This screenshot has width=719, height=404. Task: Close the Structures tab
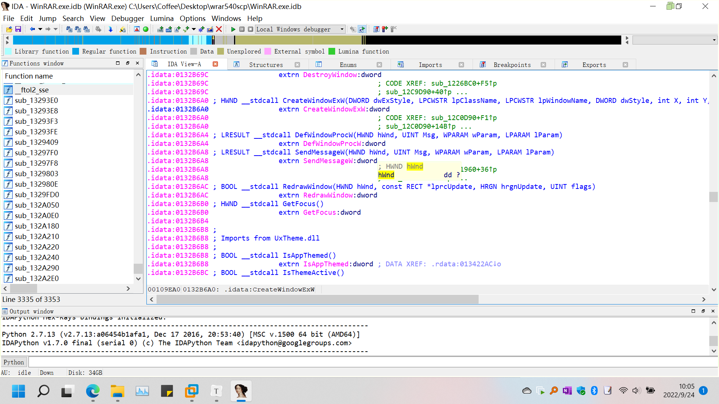(x=297, y=65)
